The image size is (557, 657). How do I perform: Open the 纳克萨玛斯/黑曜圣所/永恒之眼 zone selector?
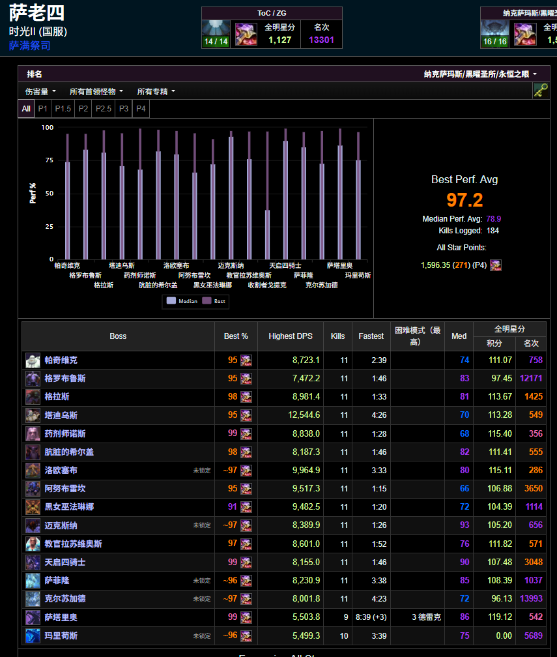coord(480,74)
